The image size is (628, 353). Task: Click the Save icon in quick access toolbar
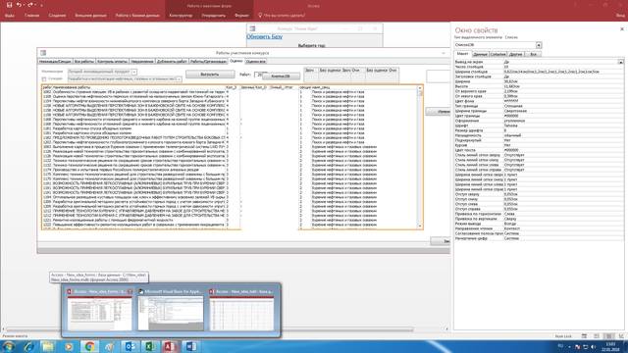[x=9, y=5]
